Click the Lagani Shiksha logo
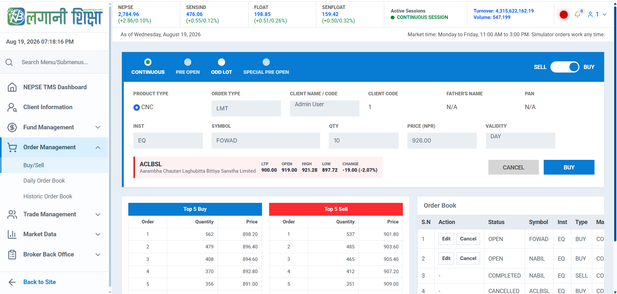 pyautogui.click(x=55, y=17)
